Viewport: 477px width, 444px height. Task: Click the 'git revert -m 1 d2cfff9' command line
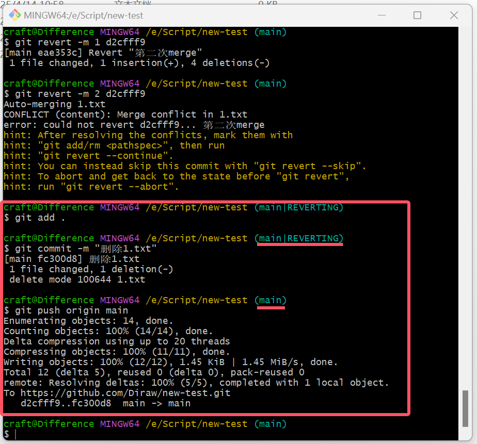pyautogui.click(x=74, y=42)
